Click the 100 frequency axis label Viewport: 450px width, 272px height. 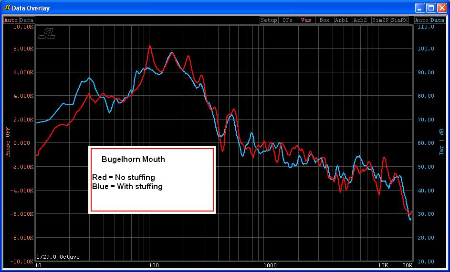[x=154, y=265]
